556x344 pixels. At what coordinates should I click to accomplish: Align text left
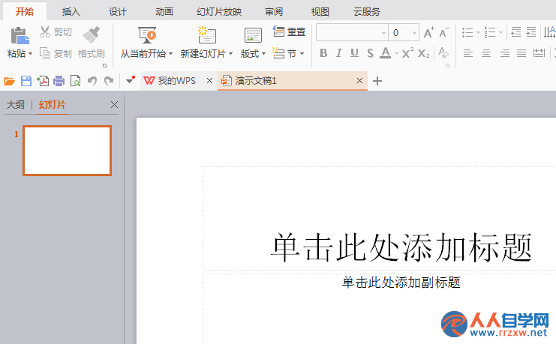pyautogui.click(x=468, y=53)
